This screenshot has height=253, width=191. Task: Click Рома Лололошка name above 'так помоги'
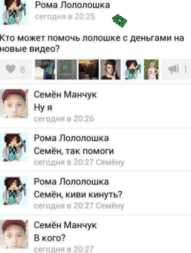click(71, 138)
